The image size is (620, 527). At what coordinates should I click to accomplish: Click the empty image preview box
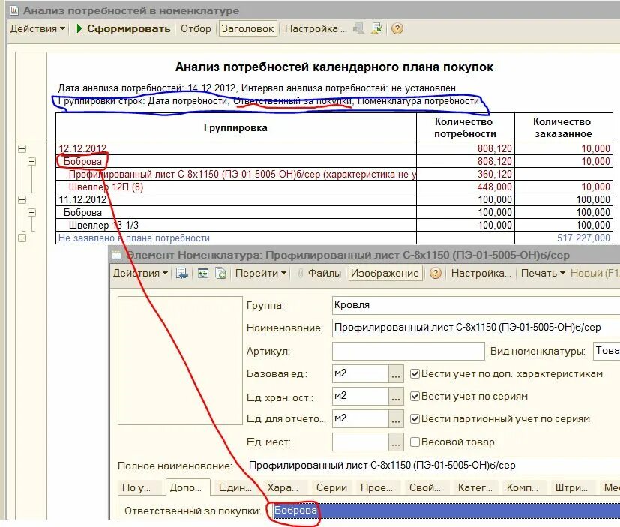[181, 361]
